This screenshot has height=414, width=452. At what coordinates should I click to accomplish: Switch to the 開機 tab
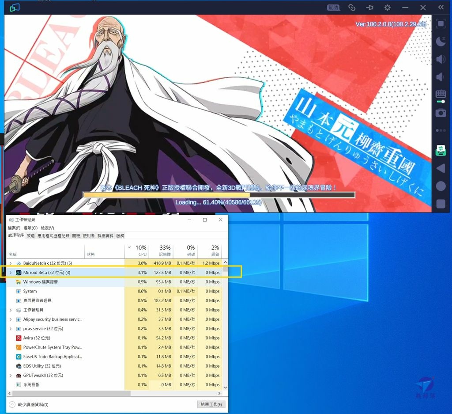tap(76, 235)
